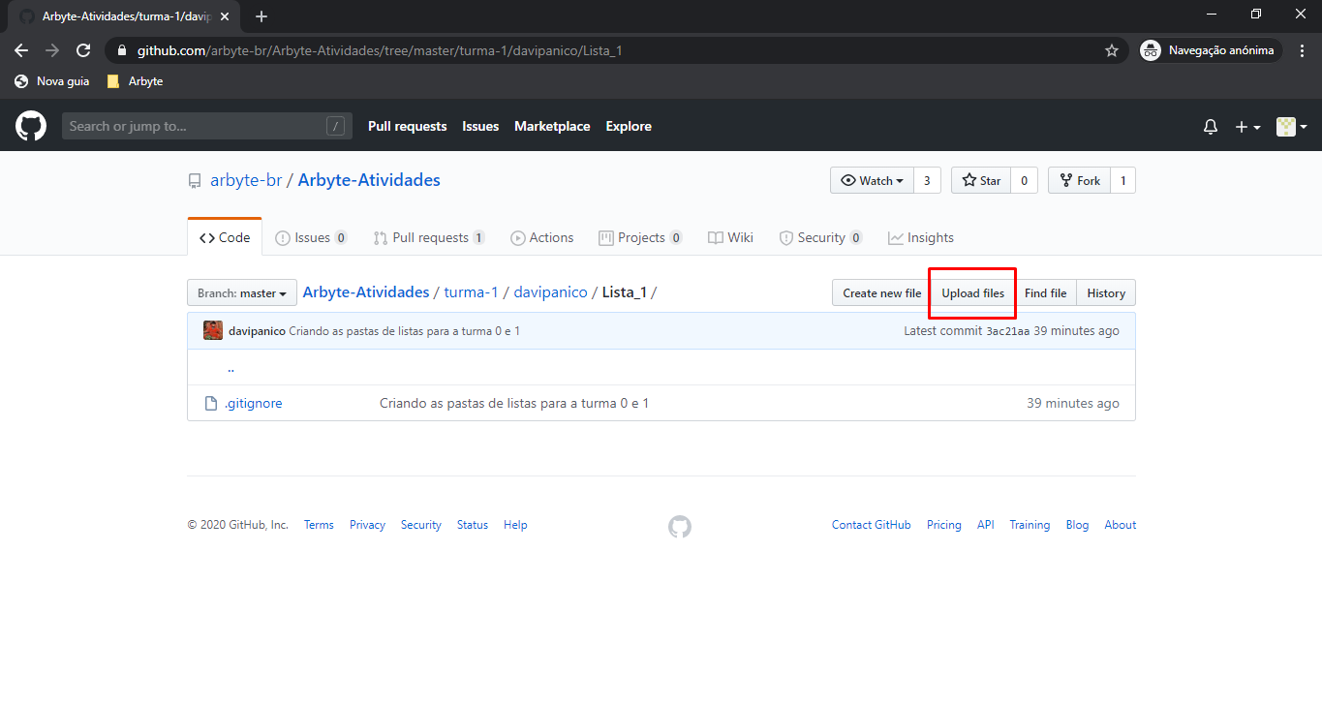Open Pull requests in the top navigation
The width and height of the screenshot is (1322, 705).
point(408,126)
